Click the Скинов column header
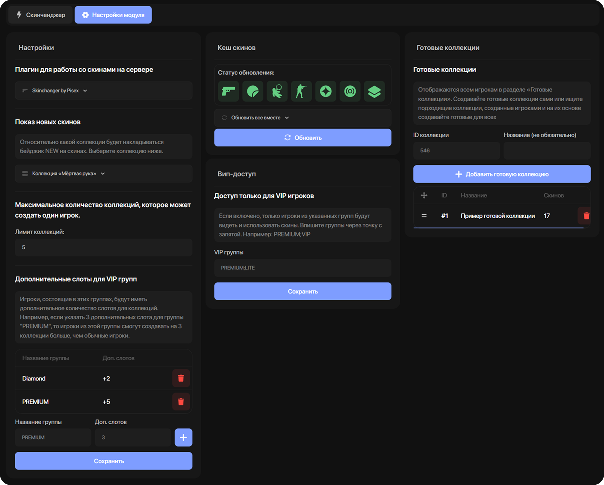 tap(554, 195)
